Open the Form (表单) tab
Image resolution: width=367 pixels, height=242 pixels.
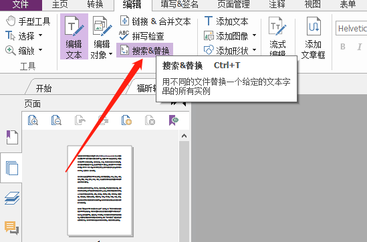348,5
